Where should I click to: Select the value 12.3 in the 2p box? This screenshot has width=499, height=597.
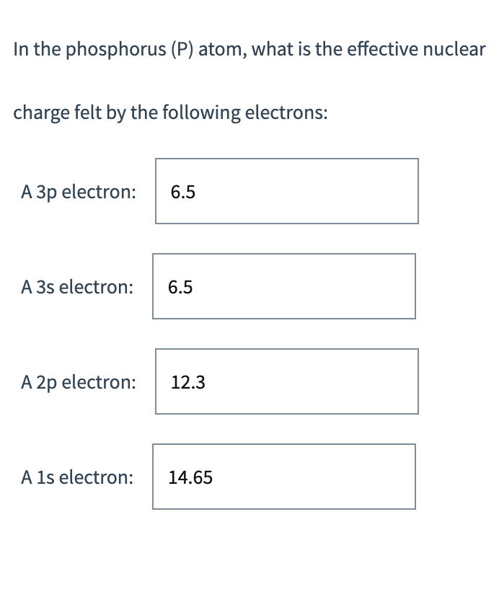187,383
